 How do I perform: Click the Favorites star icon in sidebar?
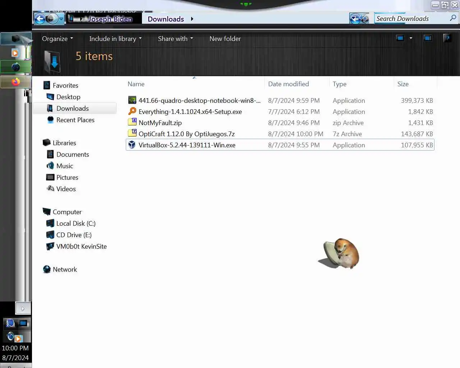click(47, 85)
